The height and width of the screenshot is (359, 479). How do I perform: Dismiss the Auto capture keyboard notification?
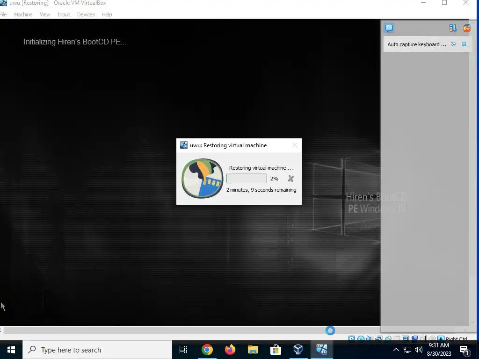[x=464, y=44]
